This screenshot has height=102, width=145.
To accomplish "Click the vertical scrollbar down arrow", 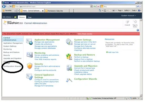I will pos(141,96).
